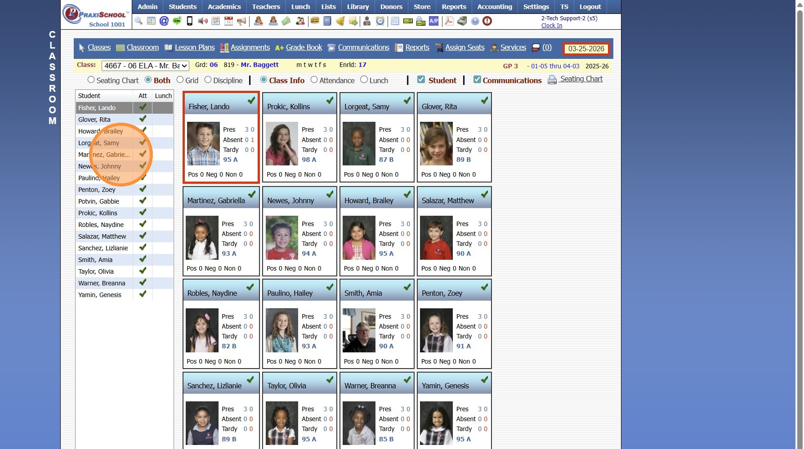Click the magnifying glass search icon
Image resolution: width=804 pixels, height=449 pixels.
[x=138, y=21]
